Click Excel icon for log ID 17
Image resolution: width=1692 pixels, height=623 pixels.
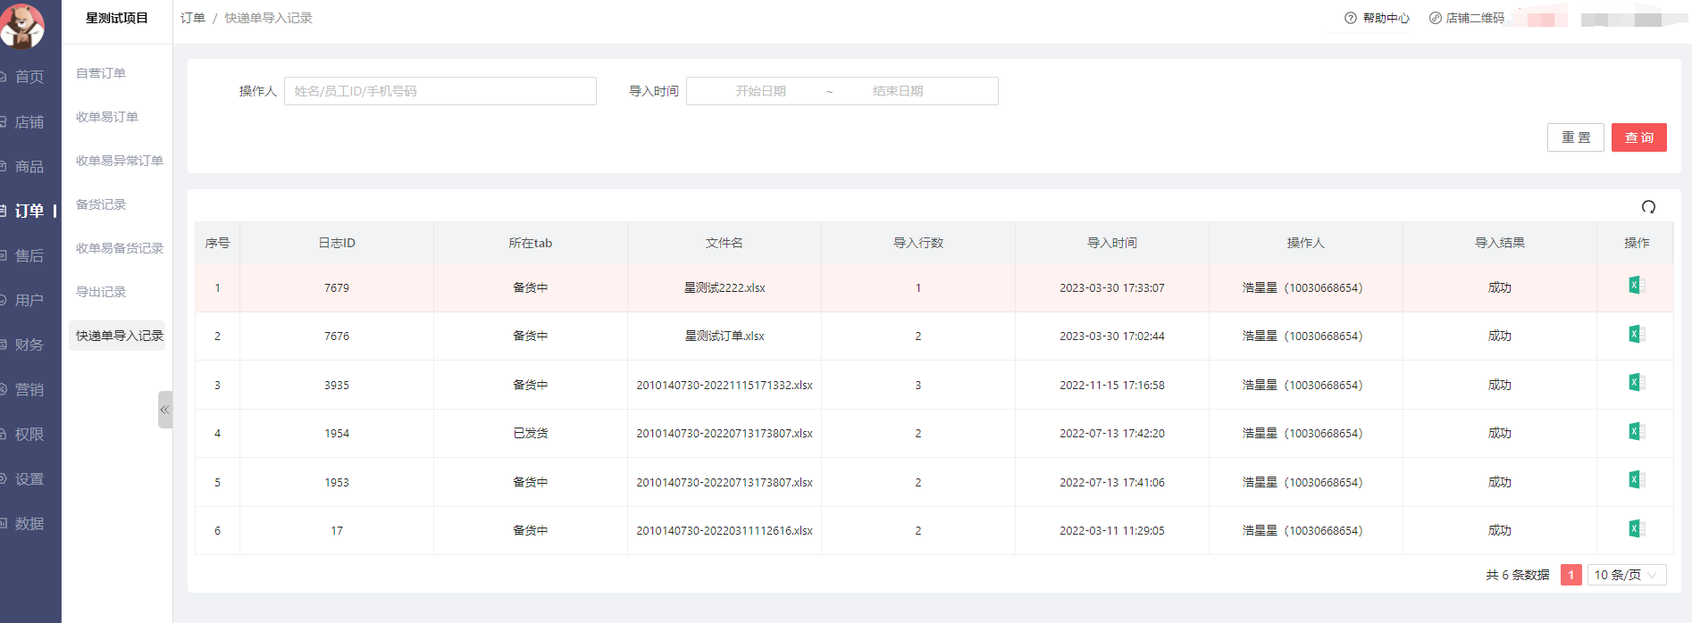(x=1636, y=529)
